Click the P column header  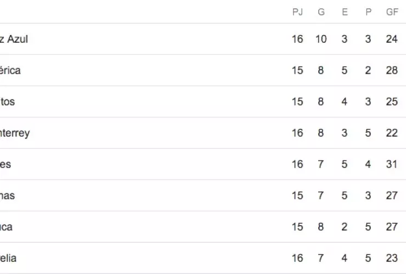pos(368,12)
